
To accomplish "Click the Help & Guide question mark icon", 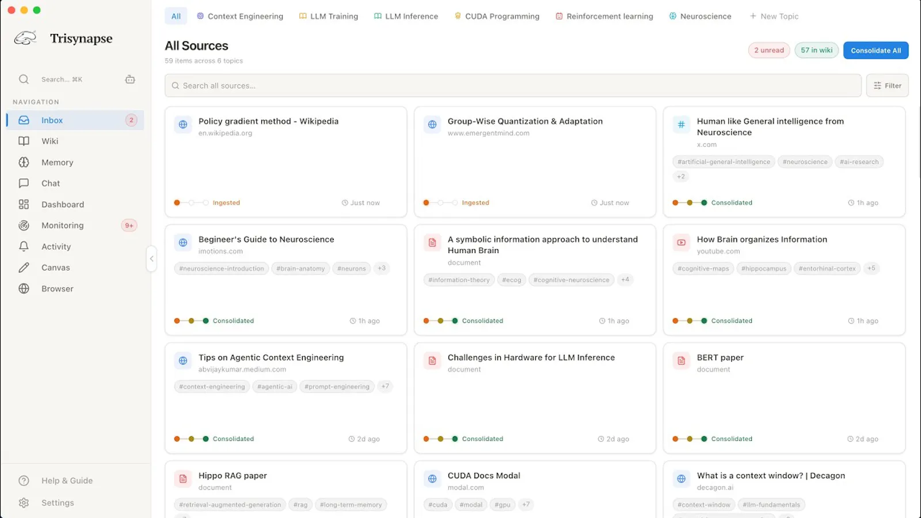I will pyautogui.click(x=24, y=481).
